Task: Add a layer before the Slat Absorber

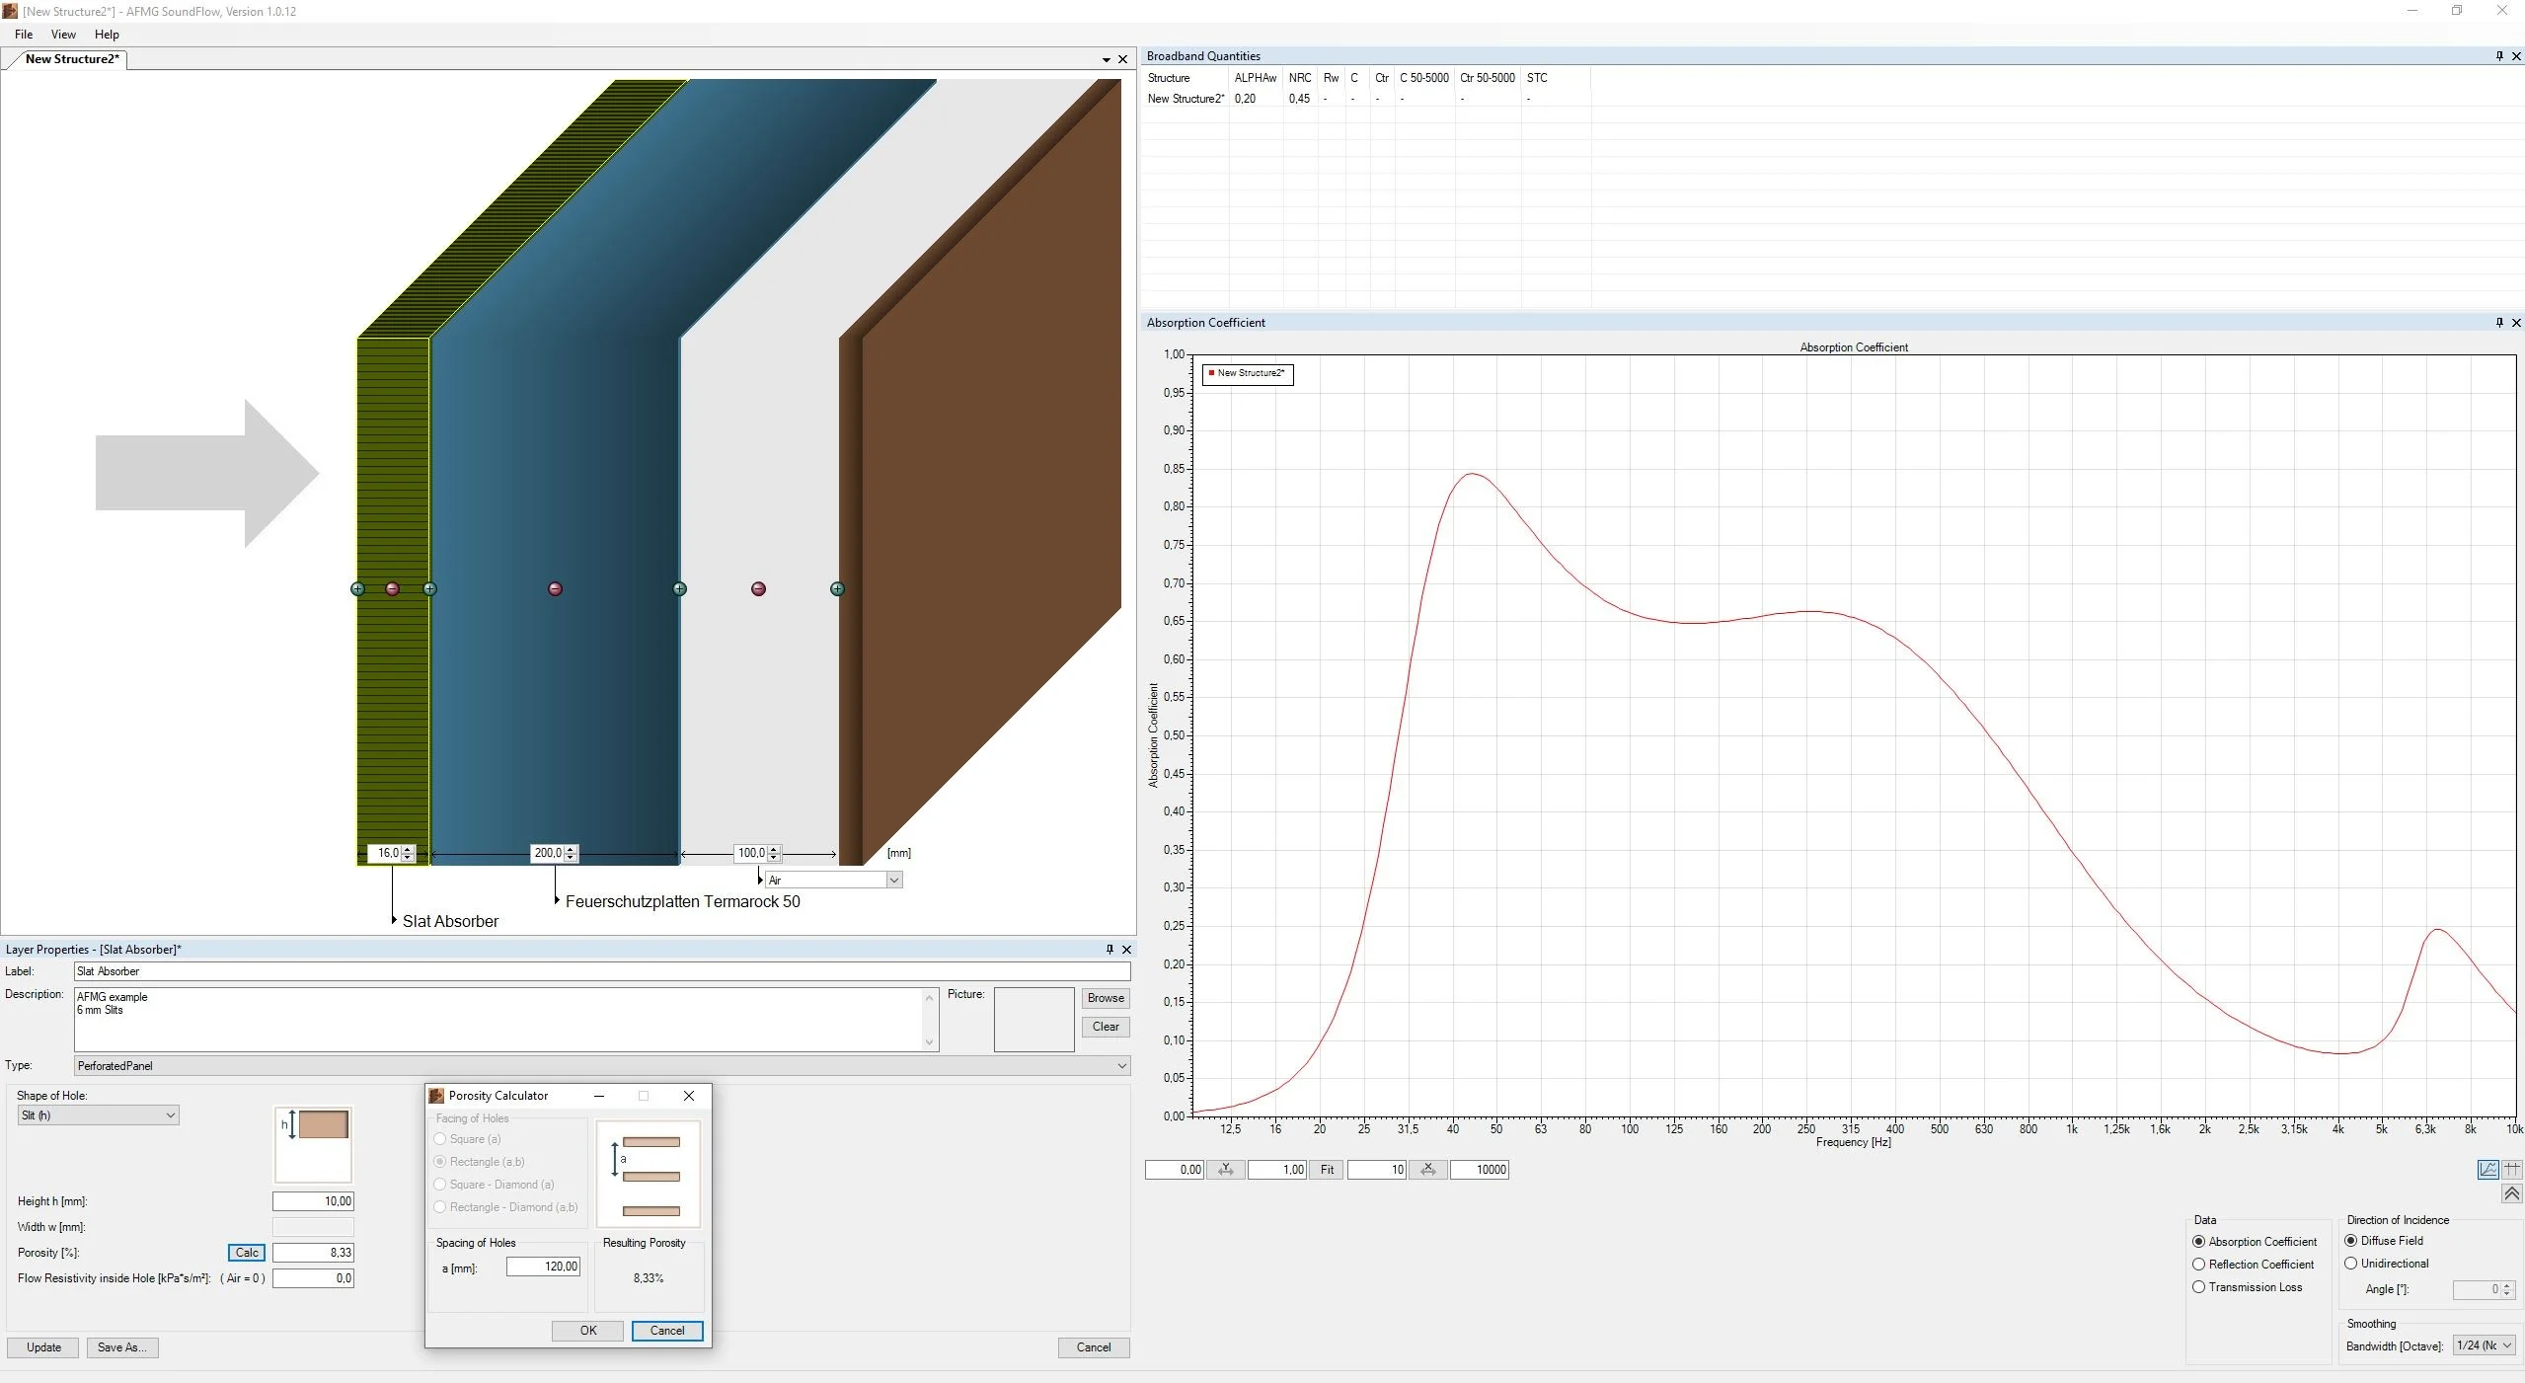Action: (x=357, y=589)
